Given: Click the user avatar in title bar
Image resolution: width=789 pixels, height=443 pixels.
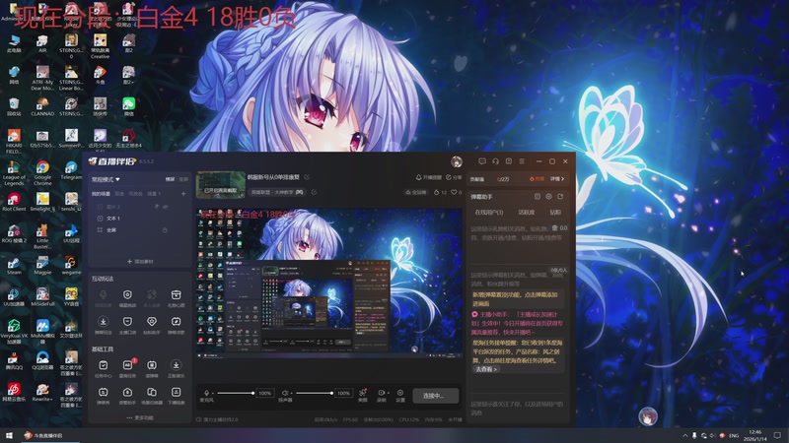Looking at the screenshot, I should pyautogui.click(x=457, y=161).
